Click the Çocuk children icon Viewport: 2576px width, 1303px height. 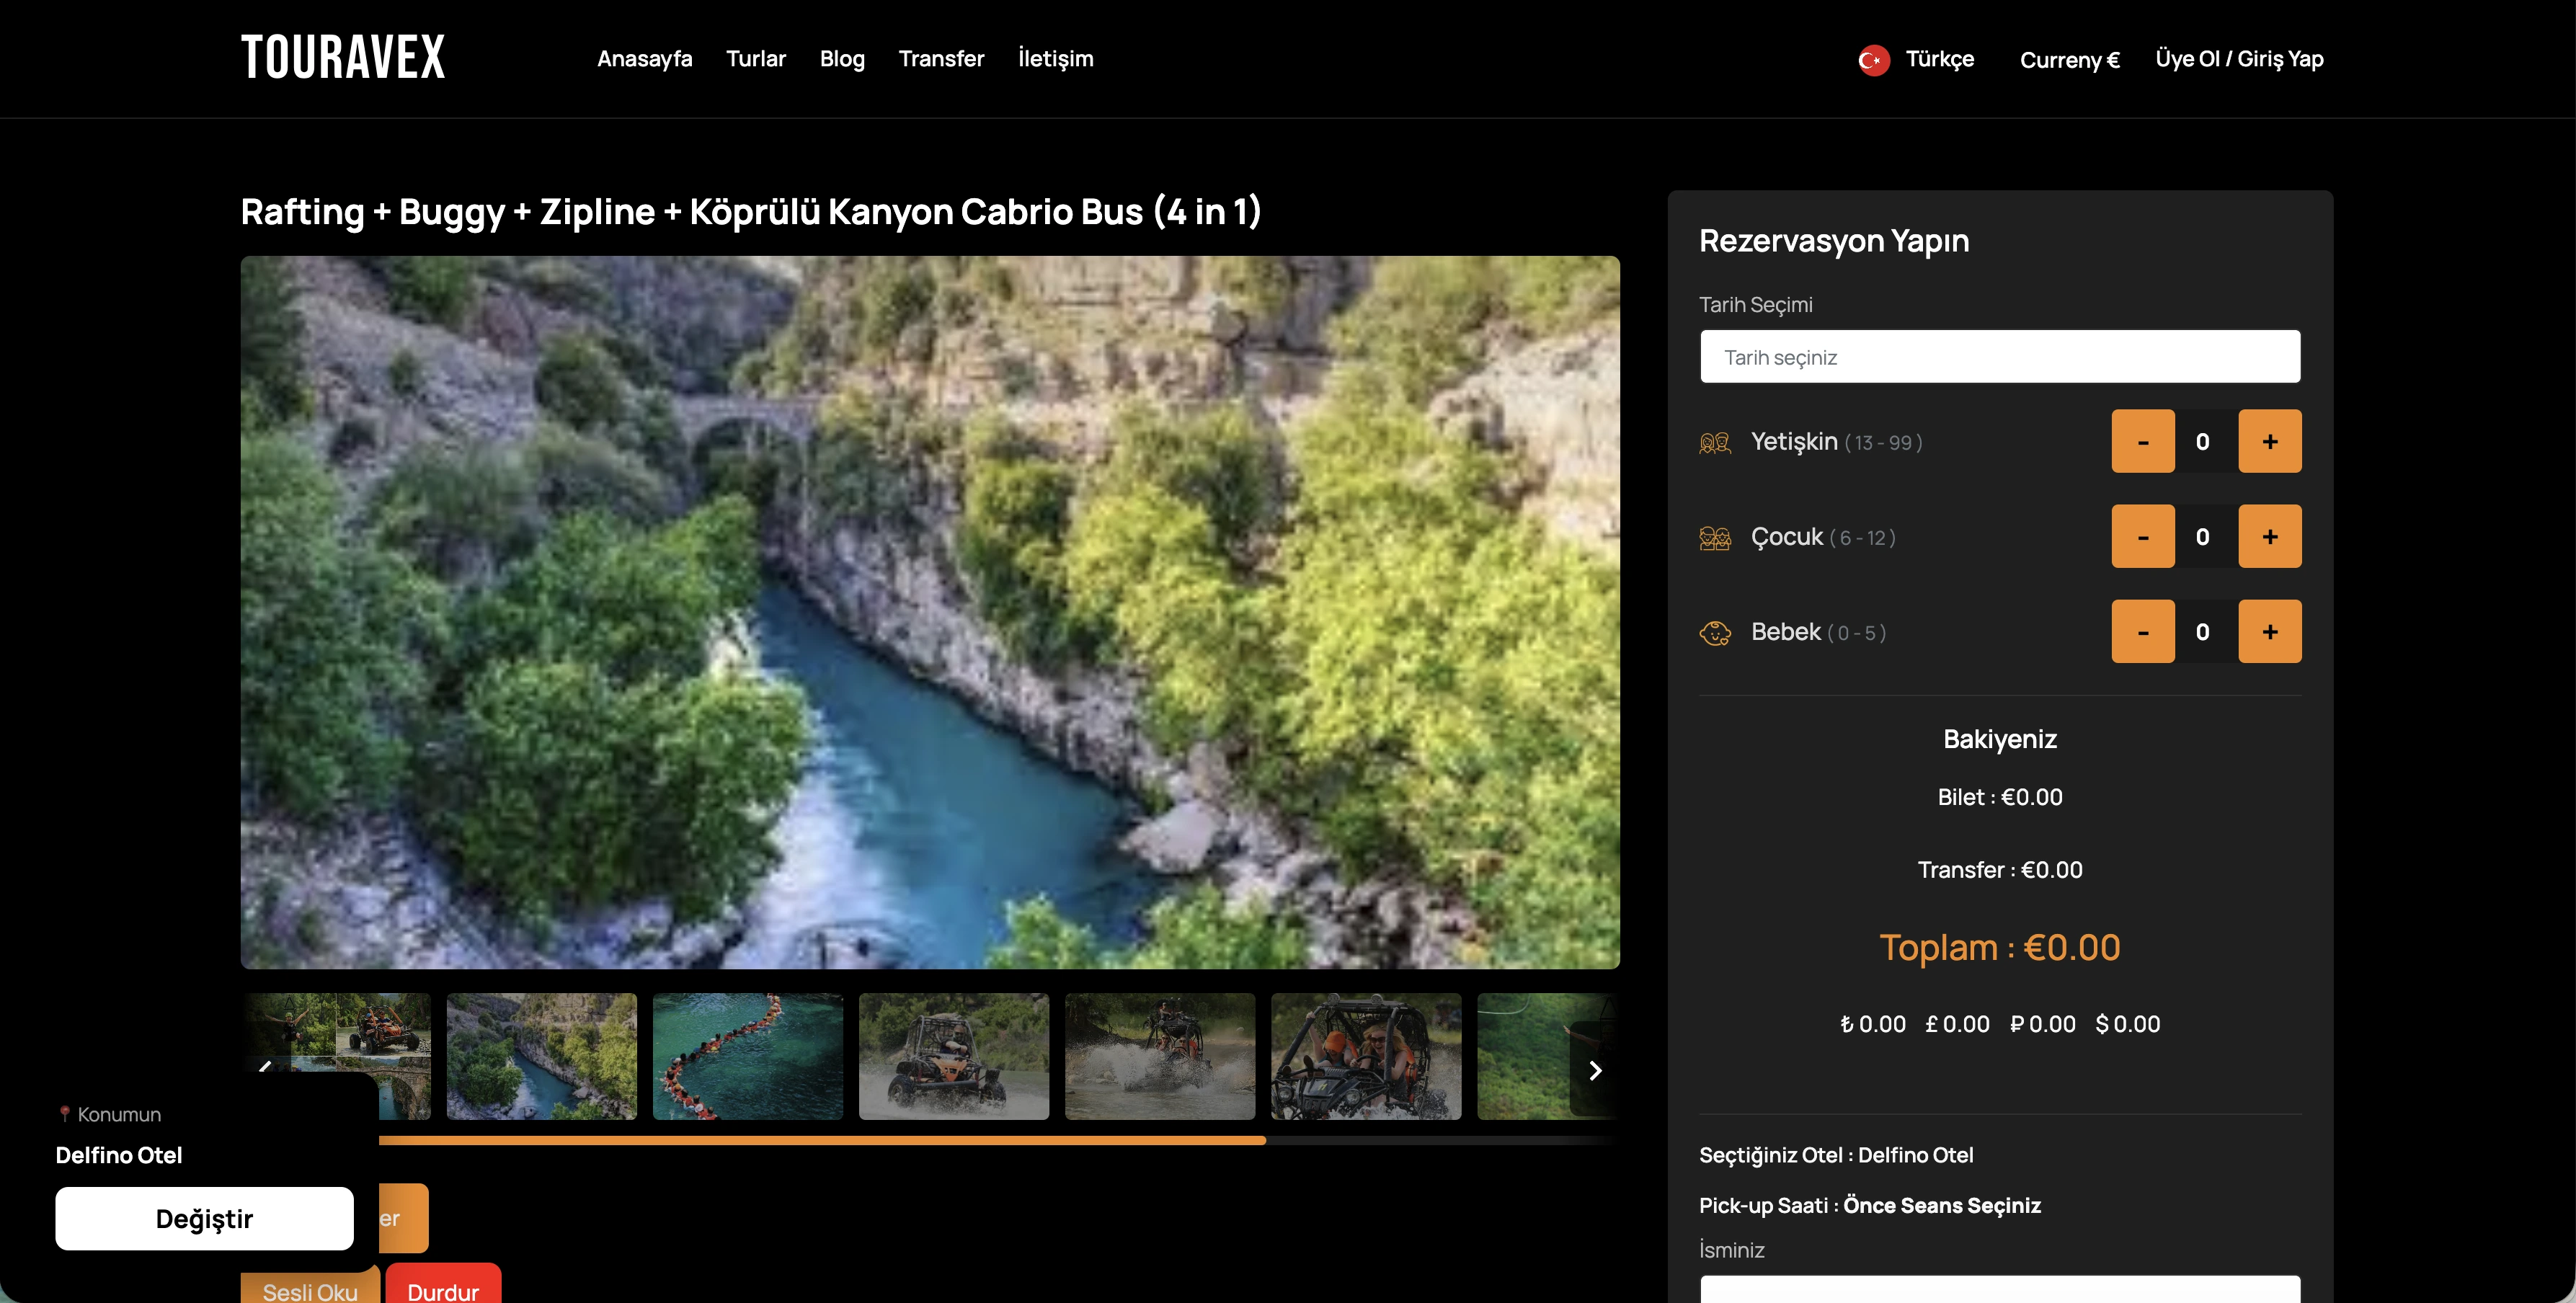click(x=1715, y=538)
